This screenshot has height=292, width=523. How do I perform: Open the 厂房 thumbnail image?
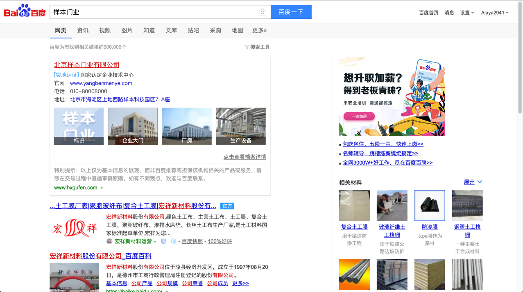[x=187, y=126]
